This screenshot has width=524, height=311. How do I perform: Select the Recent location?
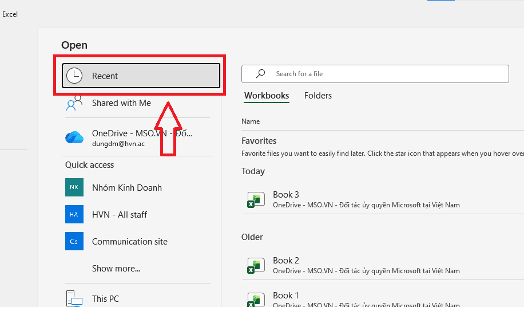pyautogui.click(x=141, y=76)
